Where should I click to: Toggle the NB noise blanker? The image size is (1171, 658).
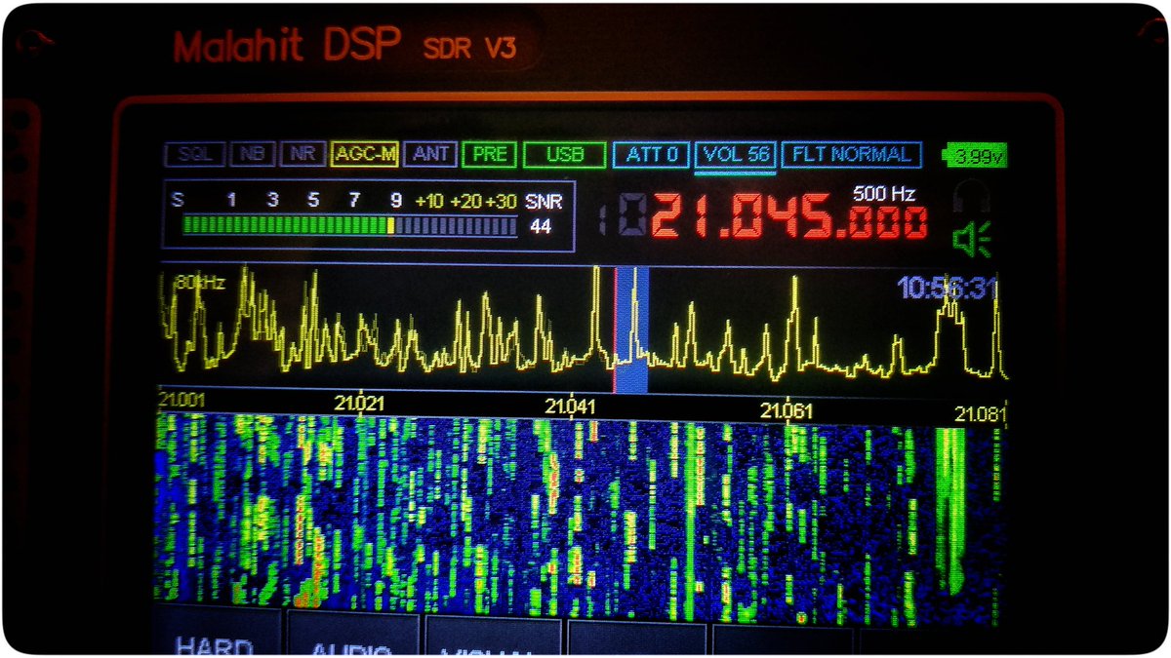253,154
